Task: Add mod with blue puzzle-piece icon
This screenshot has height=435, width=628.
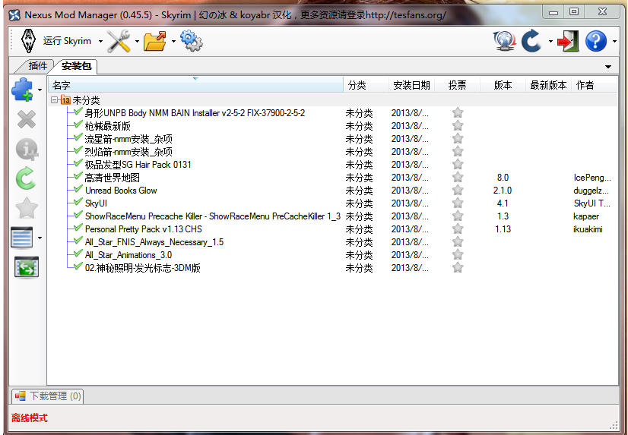Action: pos(23,89)
